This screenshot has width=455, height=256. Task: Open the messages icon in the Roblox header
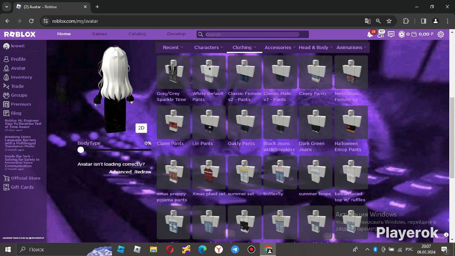tap(391, 34)
